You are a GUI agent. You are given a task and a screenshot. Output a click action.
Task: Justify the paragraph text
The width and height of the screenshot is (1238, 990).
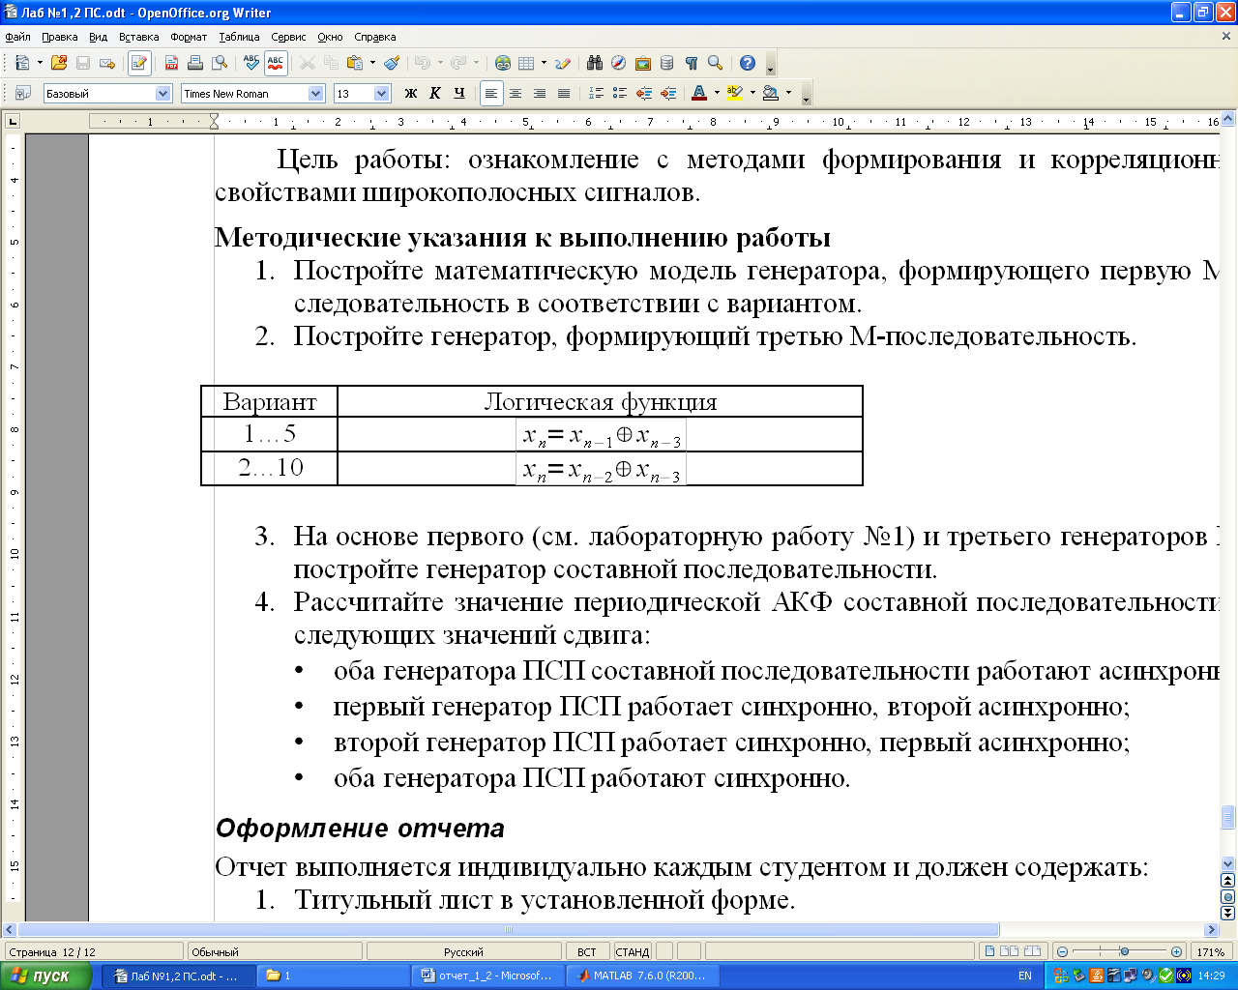pyautogui.click(x=564, y=93)
